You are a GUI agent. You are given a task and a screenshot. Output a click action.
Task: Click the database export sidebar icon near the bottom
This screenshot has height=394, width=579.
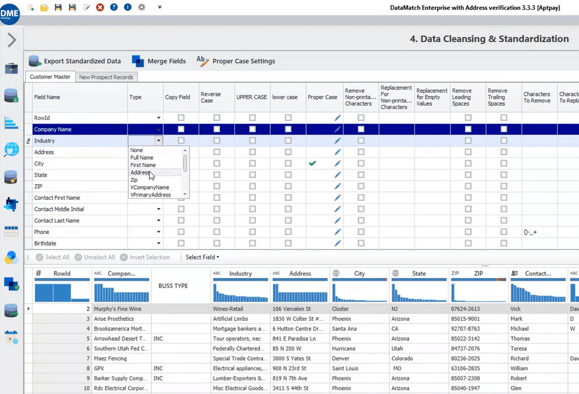(x=11, y=311)
